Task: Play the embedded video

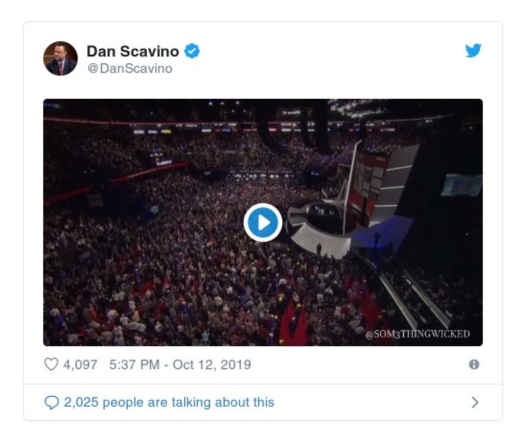Action: [263, 223]
